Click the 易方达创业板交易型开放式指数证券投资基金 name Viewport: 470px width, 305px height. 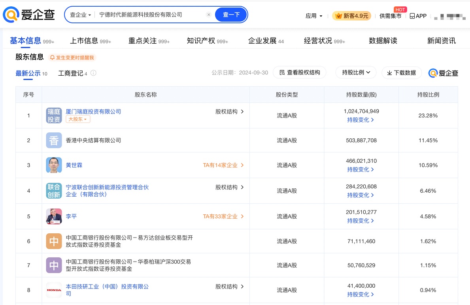129,241
